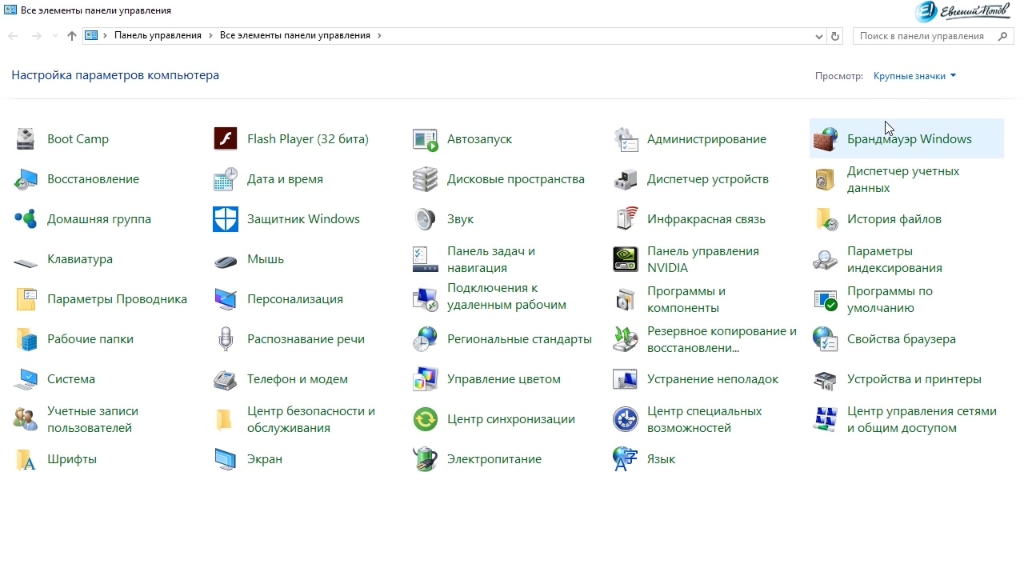This screenshot has height=576, width=1024.
Task: Open Подключения к удаленным рабочим link
Action: click(506, 296)
